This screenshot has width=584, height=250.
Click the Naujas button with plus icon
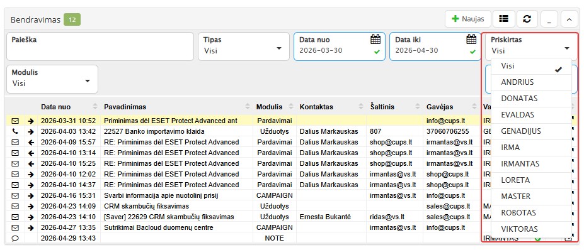(x=467, y=19)
